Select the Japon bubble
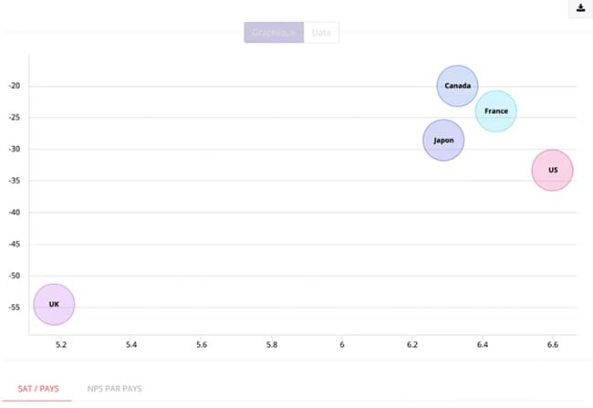Viewport: 593px width, 408px height. tap(443, 141)
